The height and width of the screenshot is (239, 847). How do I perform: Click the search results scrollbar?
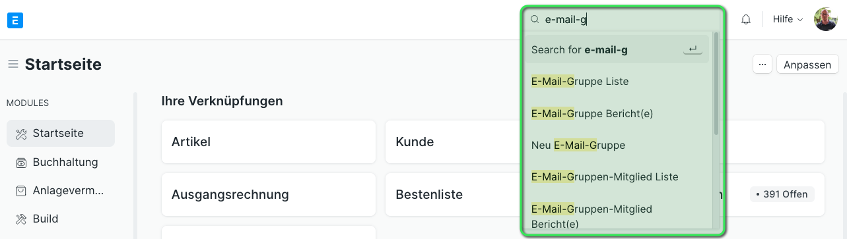[x=716, y=84]
